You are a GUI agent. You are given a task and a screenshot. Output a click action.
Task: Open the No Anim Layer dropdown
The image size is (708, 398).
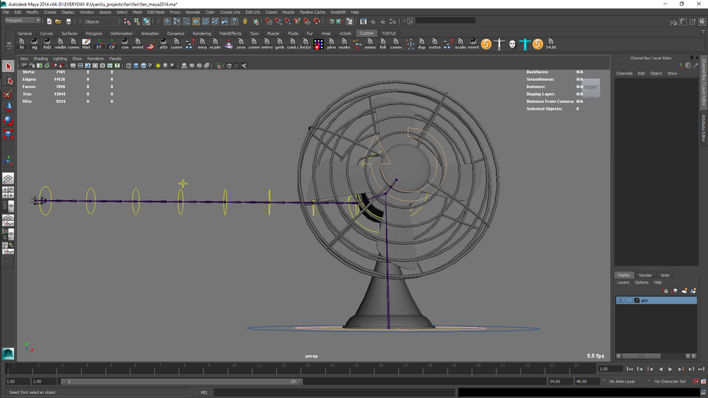point(626,381)
